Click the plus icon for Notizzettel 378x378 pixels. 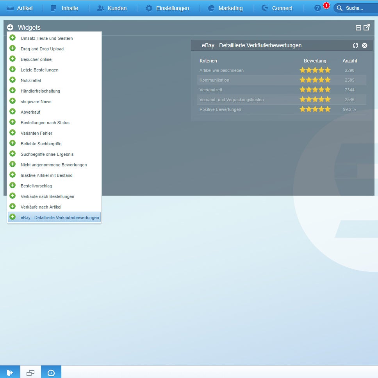12,80
